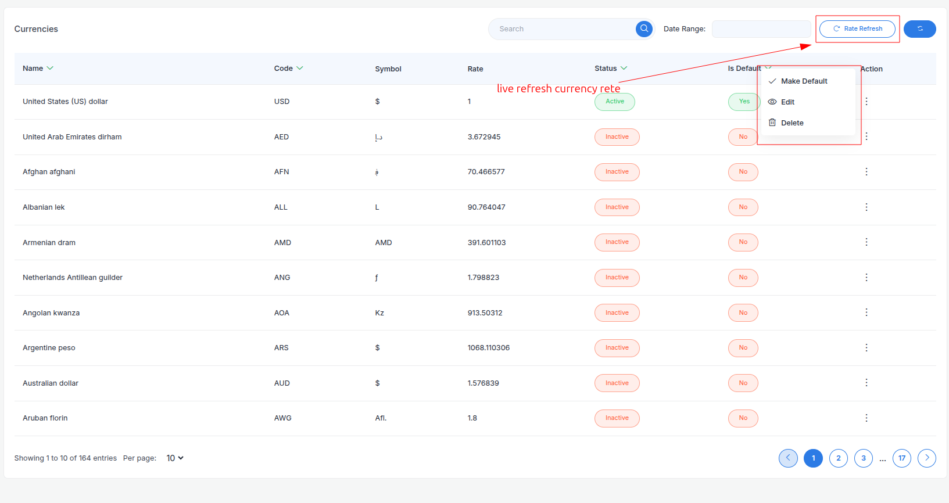
Task: Sort by Status column chevron
Action: tap(624, 68)
